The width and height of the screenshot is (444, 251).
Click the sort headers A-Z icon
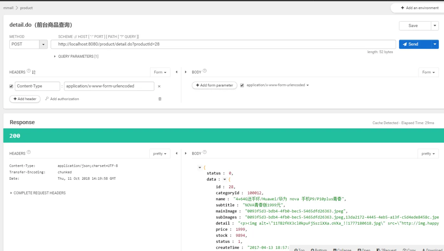pyautogui.click(x=34, y=72)
